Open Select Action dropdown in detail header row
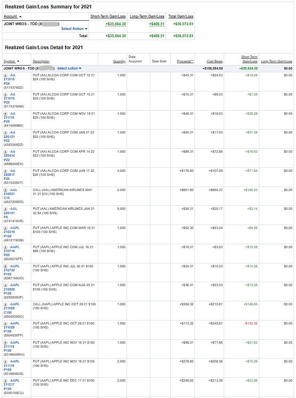296x398 pixels. [x=69, y=68]
